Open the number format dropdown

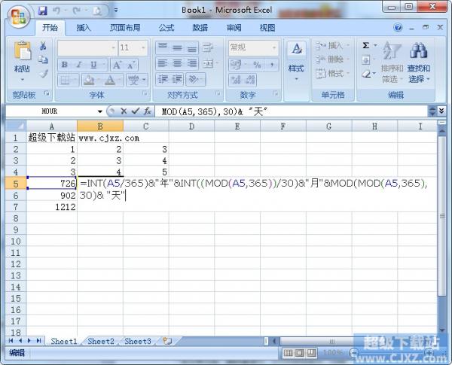coord(277,47)
